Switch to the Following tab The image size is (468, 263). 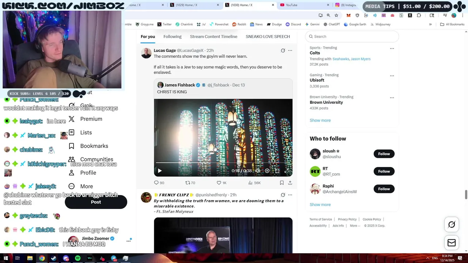click(172, 37)
